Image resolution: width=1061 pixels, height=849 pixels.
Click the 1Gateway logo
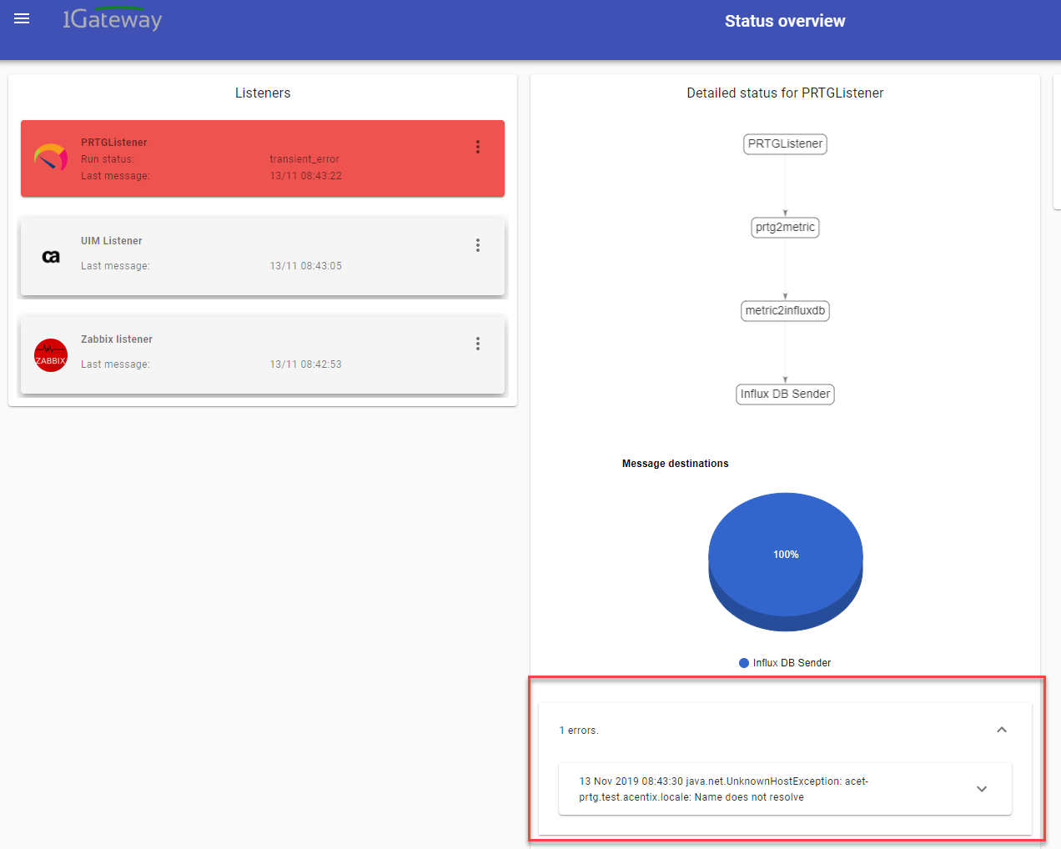pyautogui.click(x=113, y=19)
